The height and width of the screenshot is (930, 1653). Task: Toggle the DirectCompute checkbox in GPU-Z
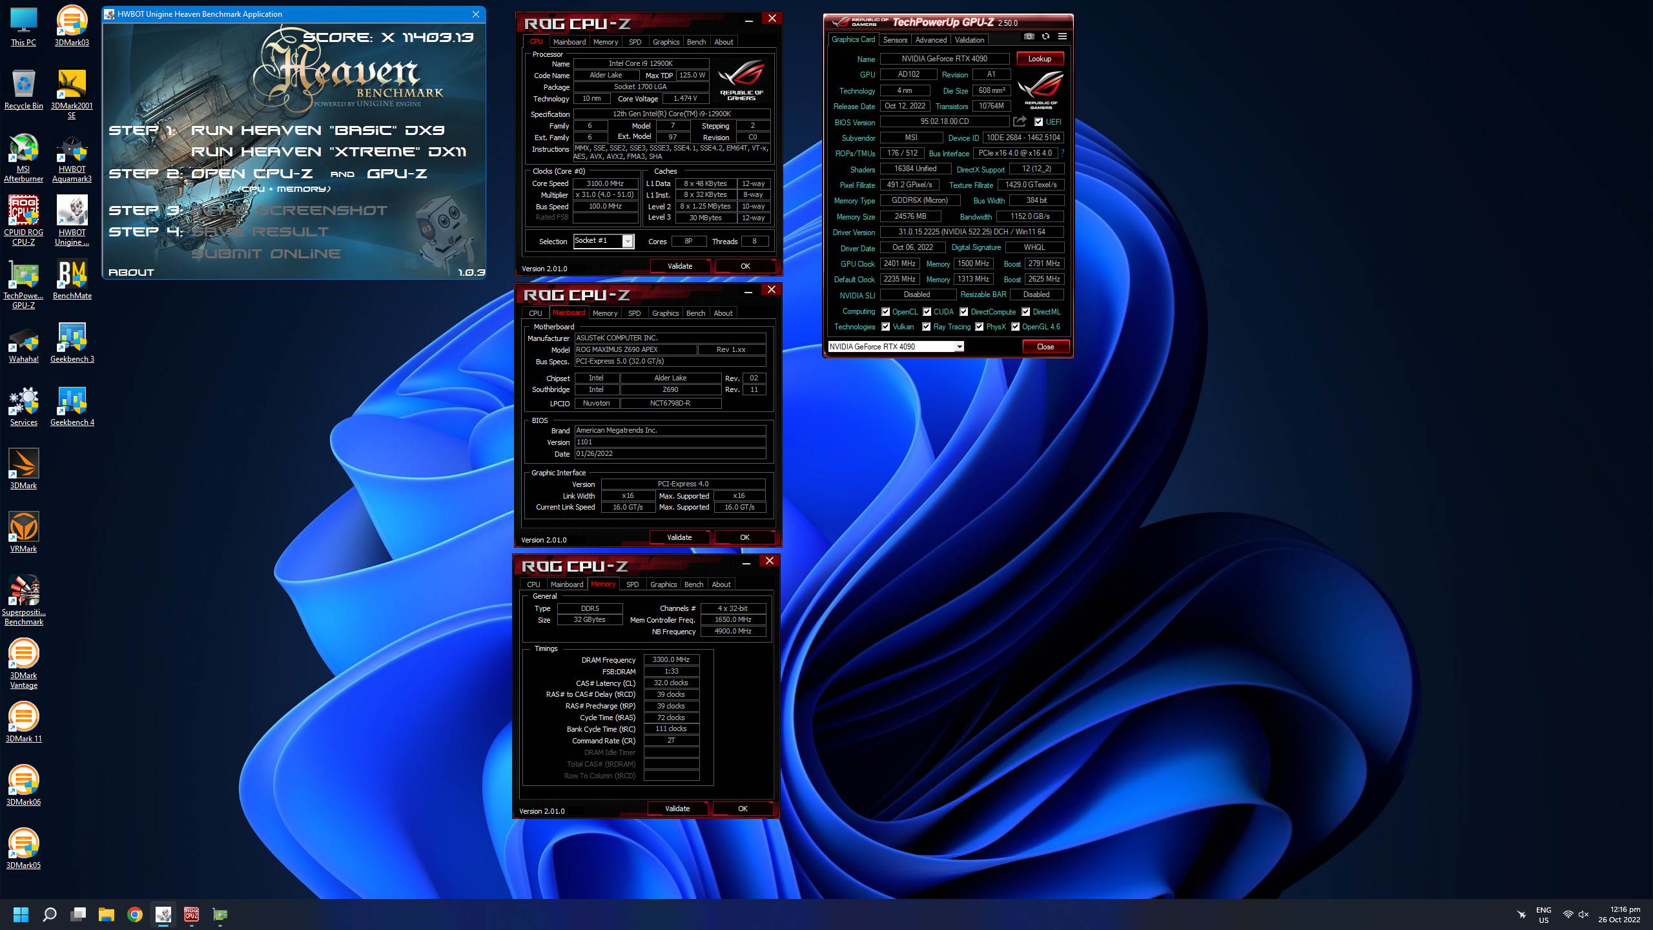[x=964, y=312]
